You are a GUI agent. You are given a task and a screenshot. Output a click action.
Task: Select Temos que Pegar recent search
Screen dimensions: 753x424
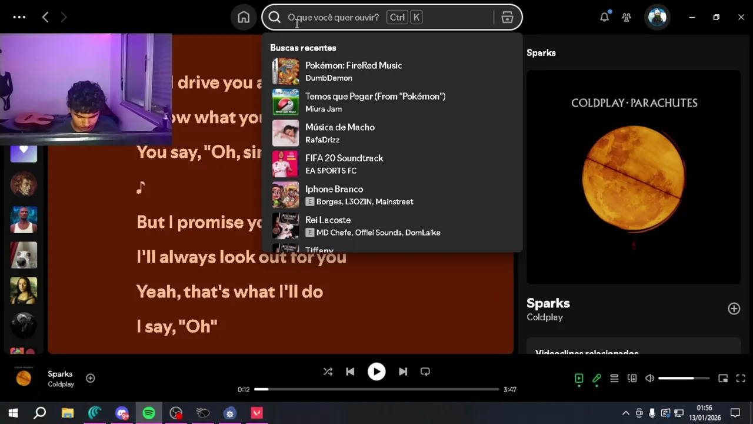392,102
